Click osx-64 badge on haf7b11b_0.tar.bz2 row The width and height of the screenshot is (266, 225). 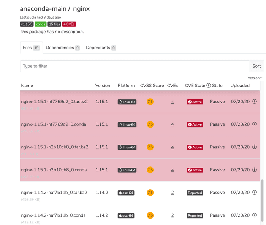(126, 193)
